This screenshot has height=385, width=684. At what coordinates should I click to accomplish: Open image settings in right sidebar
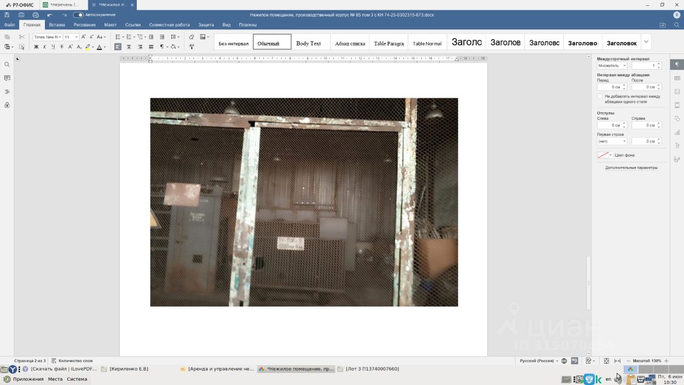[677, 91]
